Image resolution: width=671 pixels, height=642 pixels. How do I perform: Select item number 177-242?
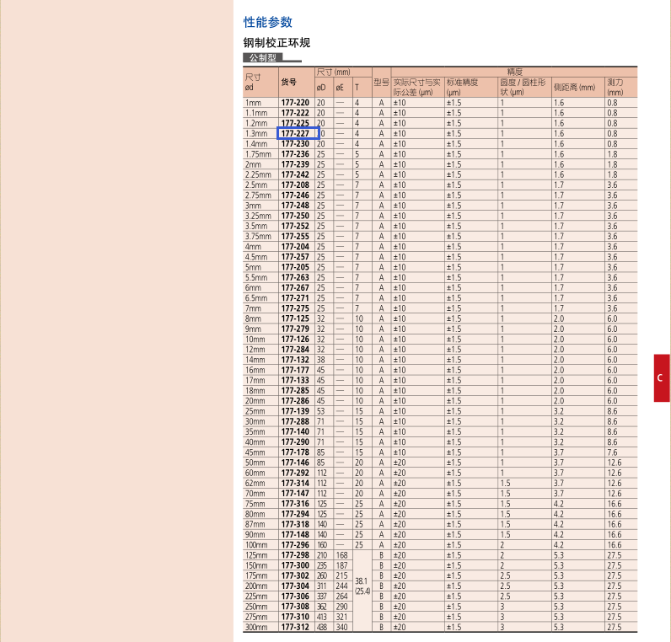pyautogui.click(x=295, y=174)
